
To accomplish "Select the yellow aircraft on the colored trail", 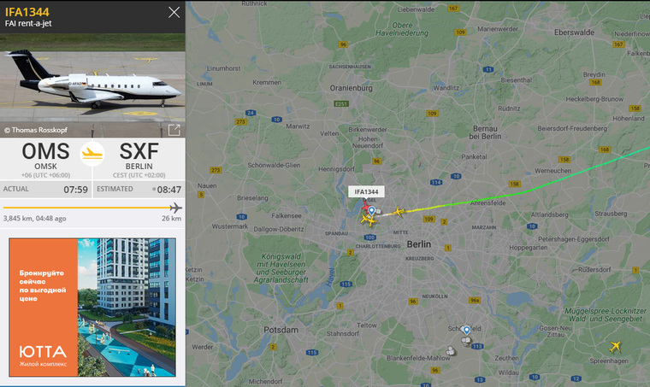I will point(399,212).
